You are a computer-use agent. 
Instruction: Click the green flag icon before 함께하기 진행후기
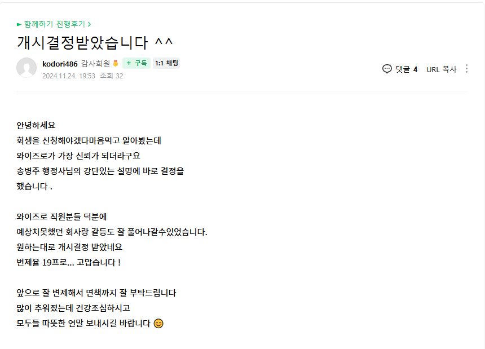click(x=19, y=24)
